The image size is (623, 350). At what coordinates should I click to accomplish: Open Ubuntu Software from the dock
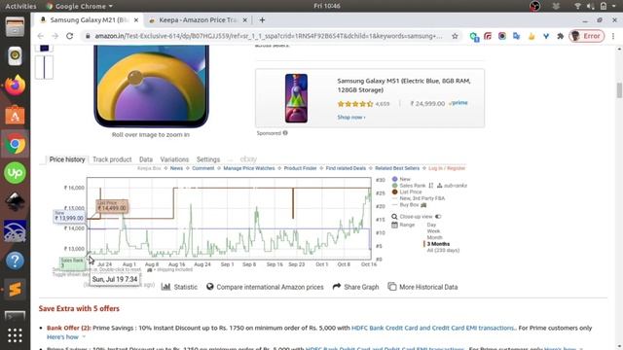click(x=16, y=115)
